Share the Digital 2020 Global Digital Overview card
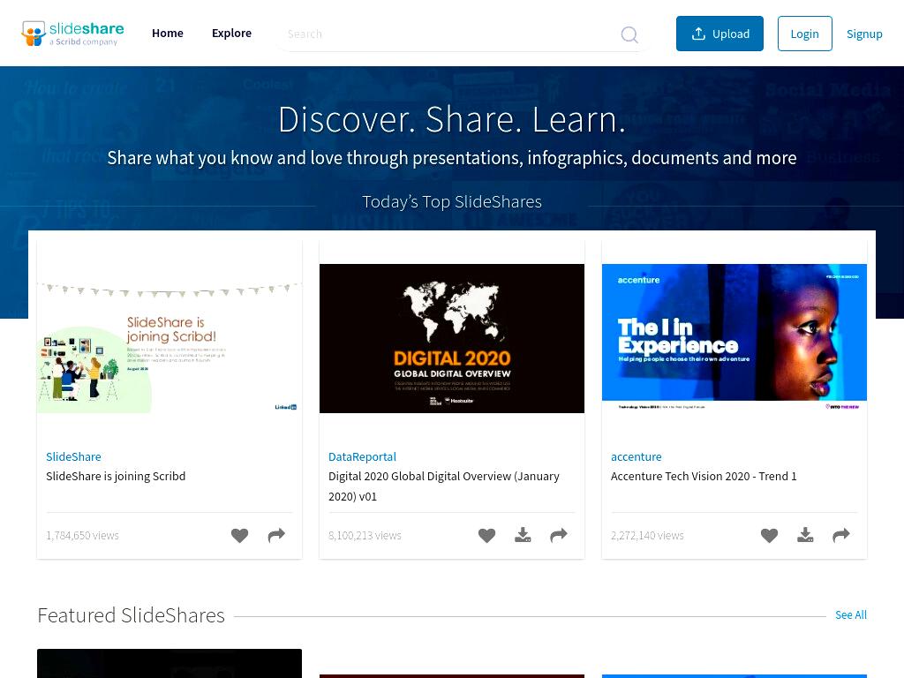This screenshot has height=678, width=904. [x=559, y=536]
